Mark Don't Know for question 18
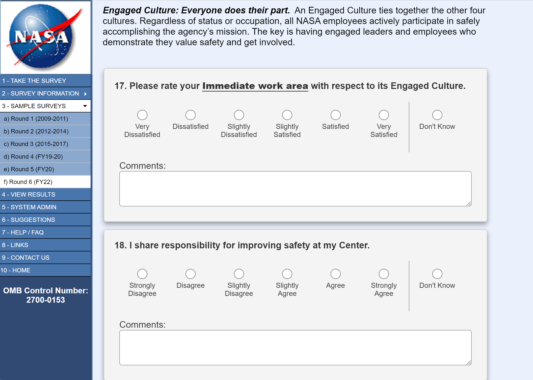This screenshot has width=533, height=380. 437,274
